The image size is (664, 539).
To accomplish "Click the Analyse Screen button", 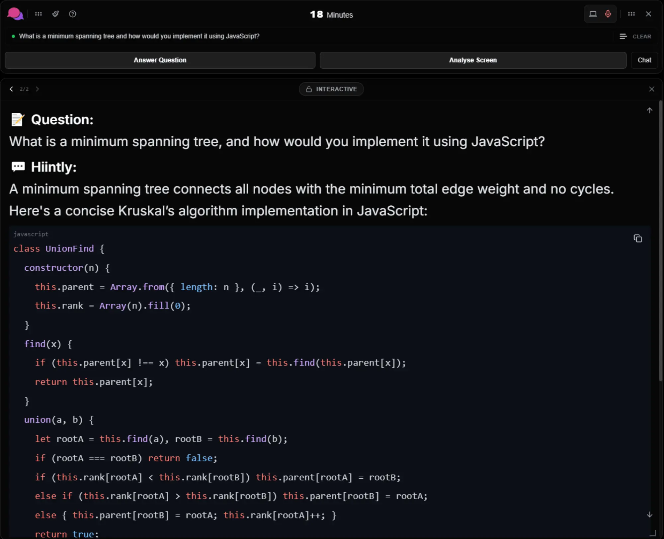I will coord(473,60).
